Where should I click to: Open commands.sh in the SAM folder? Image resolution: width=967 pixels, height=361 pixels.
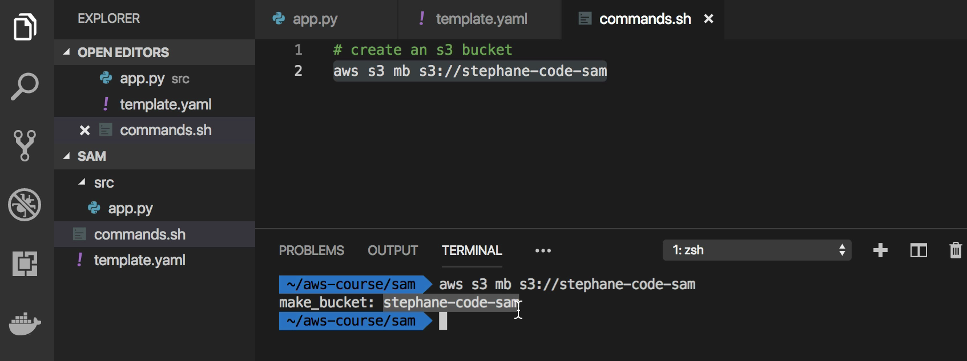coord(155,234)
